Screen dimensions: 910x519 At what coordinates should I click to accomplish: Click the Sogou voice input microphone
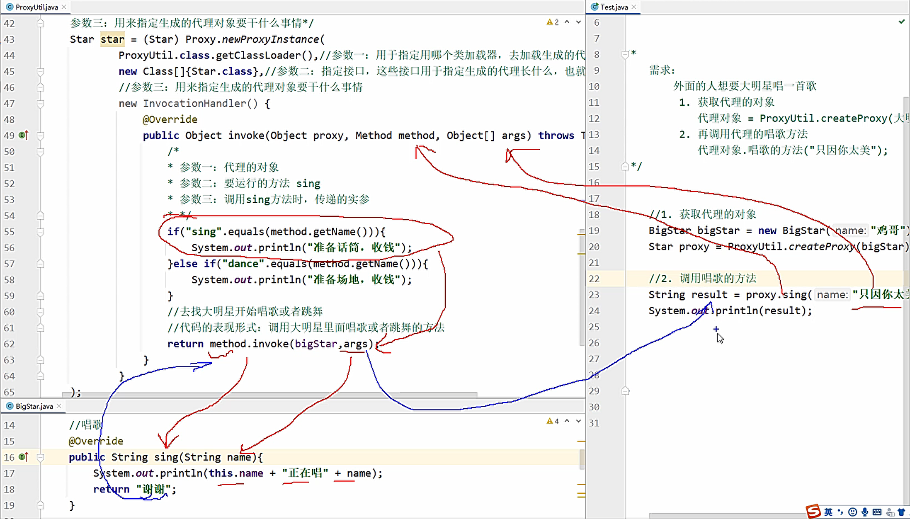click(x=865, y=512)
